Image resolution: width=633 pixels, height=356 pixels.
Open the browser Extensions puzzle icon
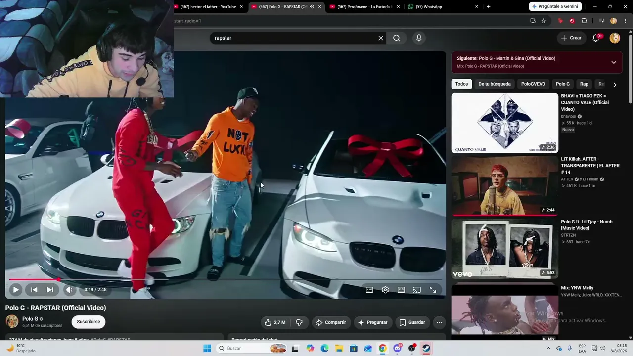584,21
